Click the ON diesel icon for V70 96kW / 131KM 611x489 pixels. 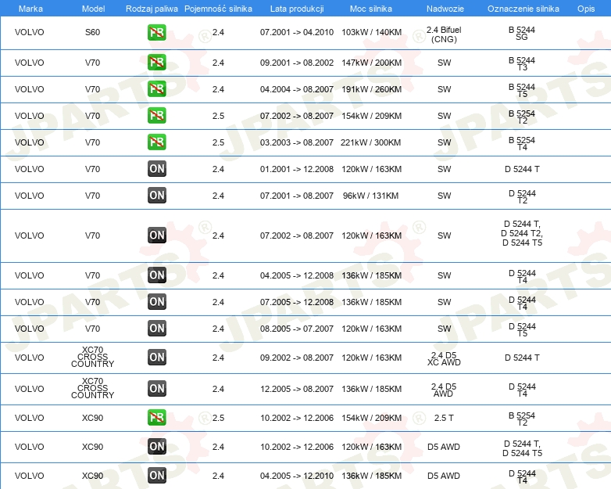(x=156, y=195)
